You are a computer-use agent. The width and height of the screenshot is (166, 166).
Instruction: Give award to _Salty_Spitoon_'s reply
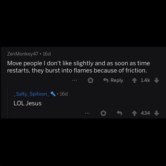[x=103, y=113]
